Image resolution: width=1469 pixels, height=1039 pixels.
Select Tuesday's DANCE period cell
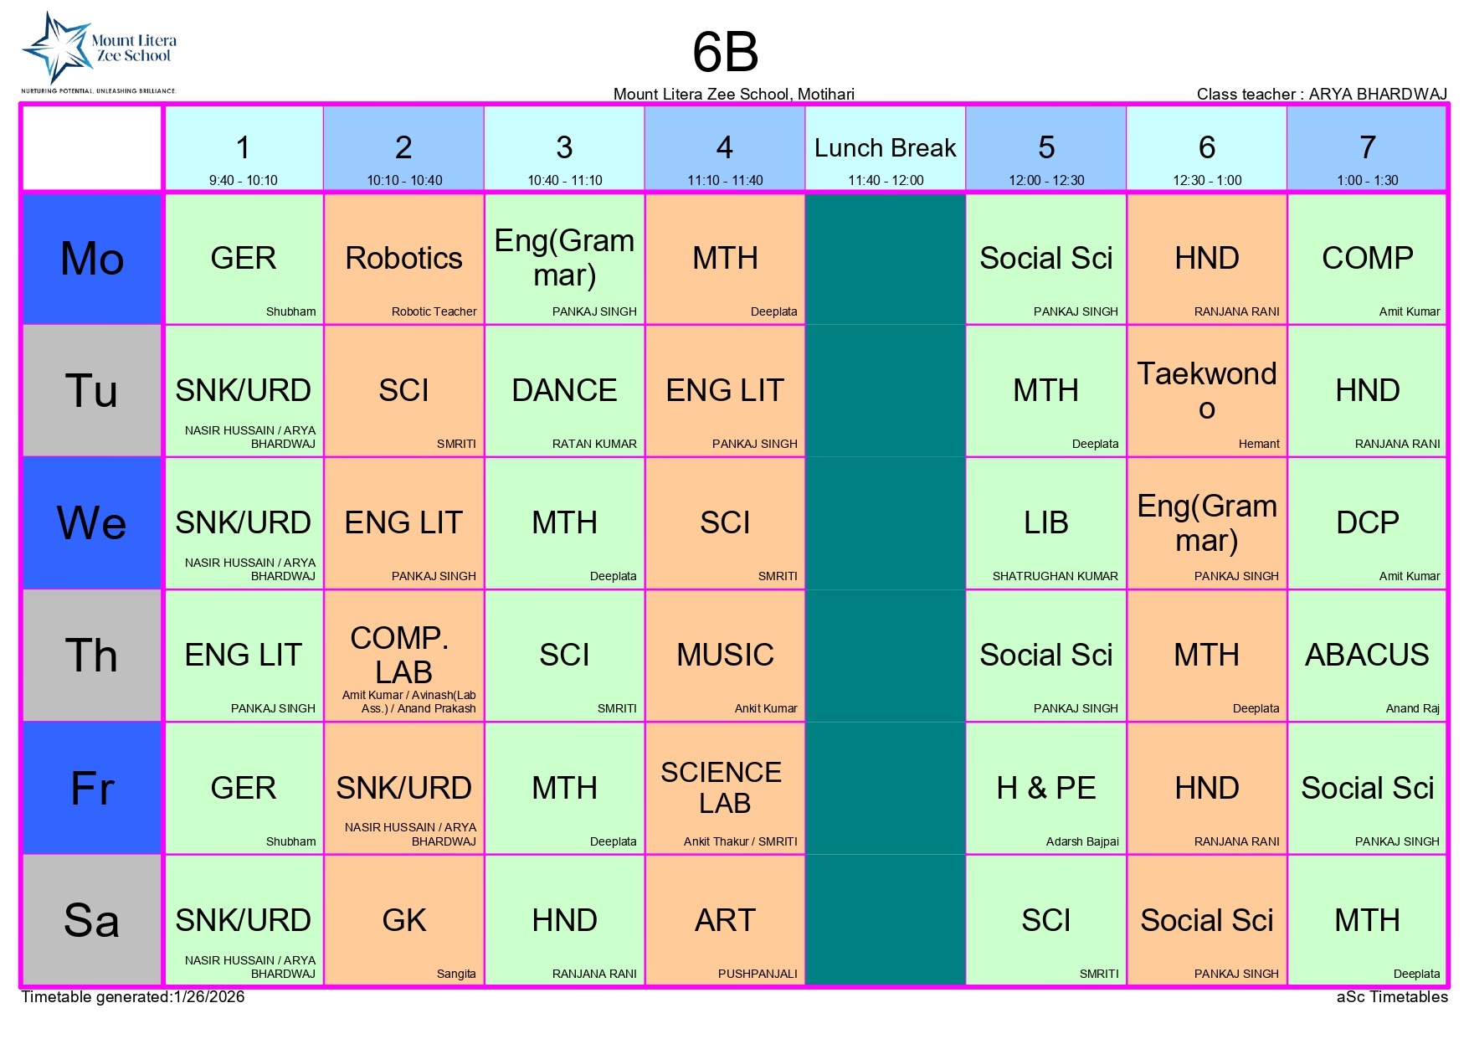564,391
